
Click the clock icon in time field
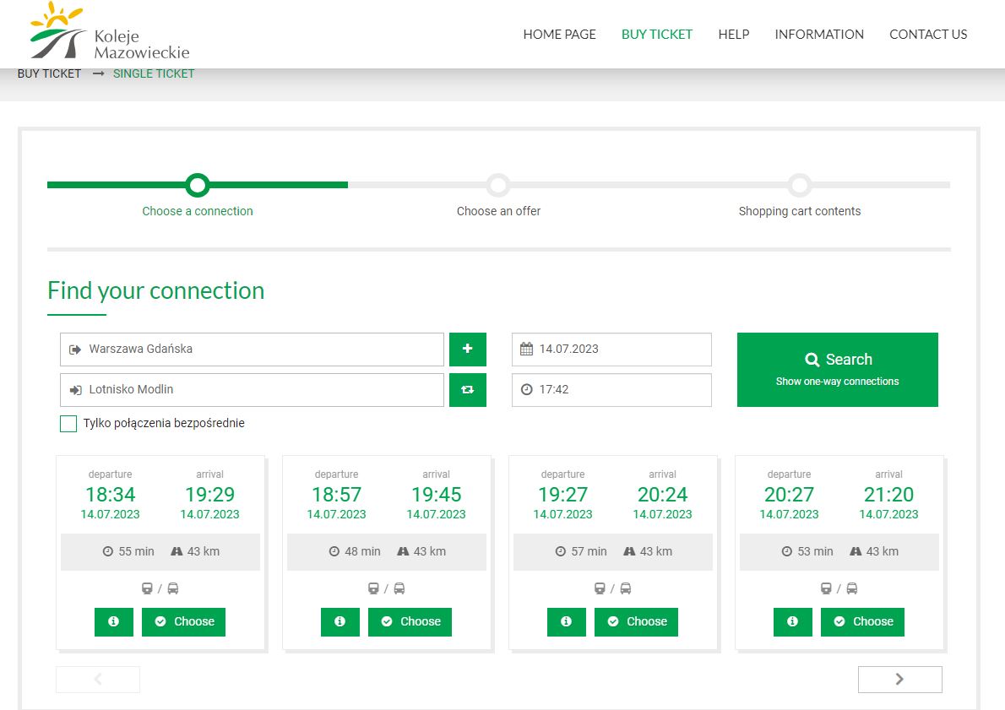[x=526, y=389]
